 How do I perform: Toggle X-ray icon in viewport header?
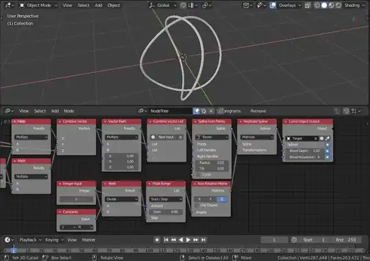(307, 5)
